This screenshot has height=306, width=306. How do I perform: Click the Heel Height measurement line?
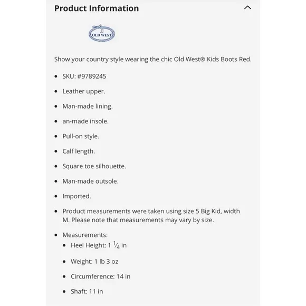point(99,245)
